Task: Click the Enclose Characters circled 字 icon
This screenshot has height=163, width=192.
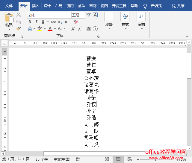Action: [95, 29]
